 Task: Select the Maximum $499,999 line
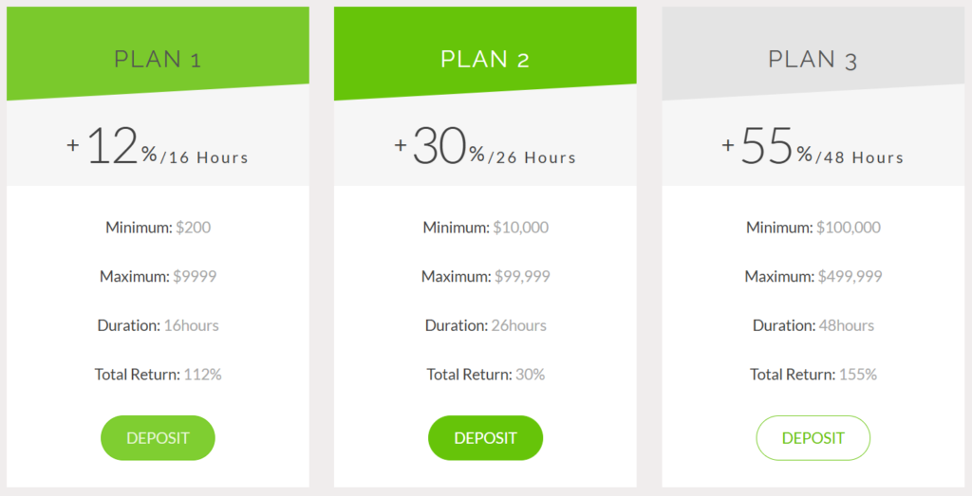[813, 277]
